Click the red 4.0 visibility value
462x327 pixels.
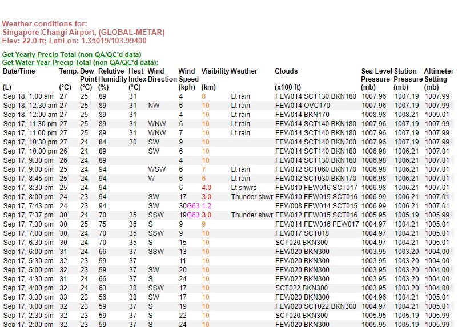(x=207, y=188)
